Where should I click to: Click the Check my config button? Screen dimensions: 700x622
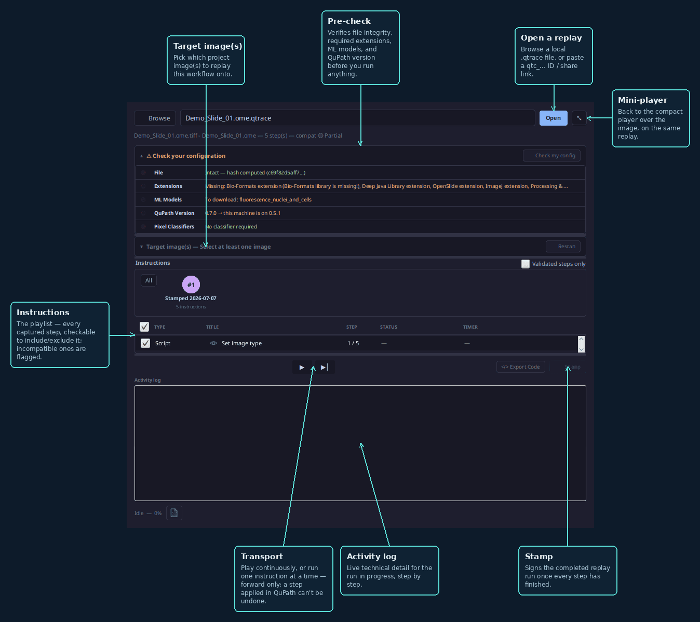pos(551,155)
